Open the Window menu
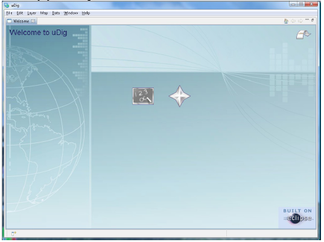324x242 pixels. 71,13
